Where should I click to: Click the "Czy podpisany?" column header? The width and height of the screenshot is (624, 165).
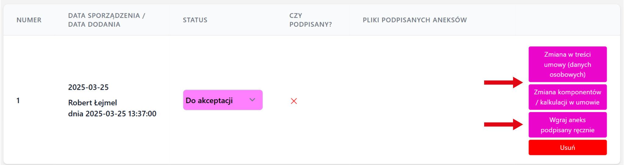point(310,20)
